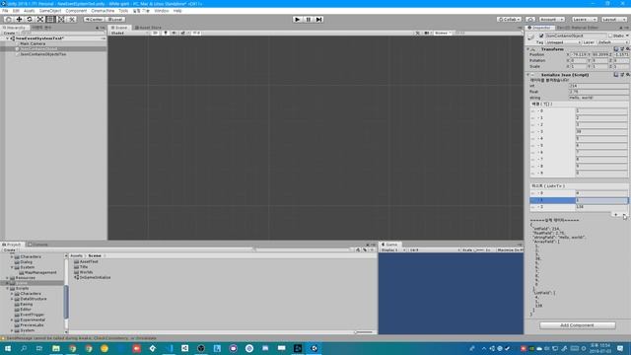631x355 pixels.
Task: Collapse the Scripts folder in Project tree
Action: pos(7,289)
